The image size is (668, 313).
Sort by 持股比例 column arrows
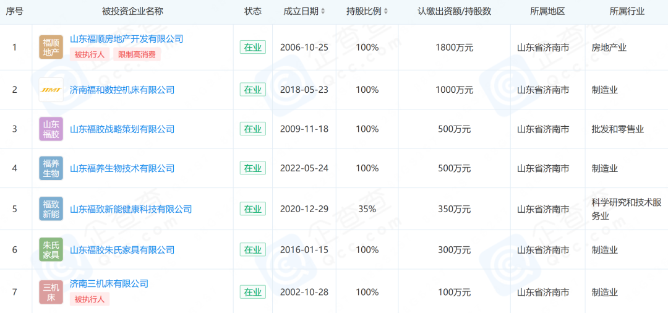point(386,12)
